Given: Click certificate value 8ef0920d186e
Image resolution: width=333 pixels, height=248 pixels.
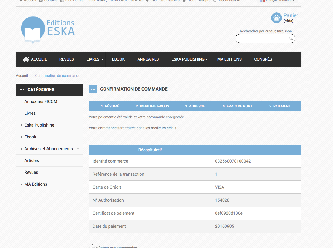Looking at the screenshot, I should coord(229,213).
